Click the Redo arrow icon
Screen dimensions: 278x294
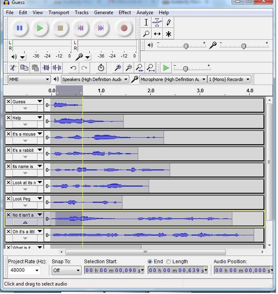click(84, 68)
